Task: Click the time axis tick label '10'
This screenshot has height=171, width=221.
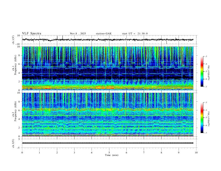Action: (196, 153)
